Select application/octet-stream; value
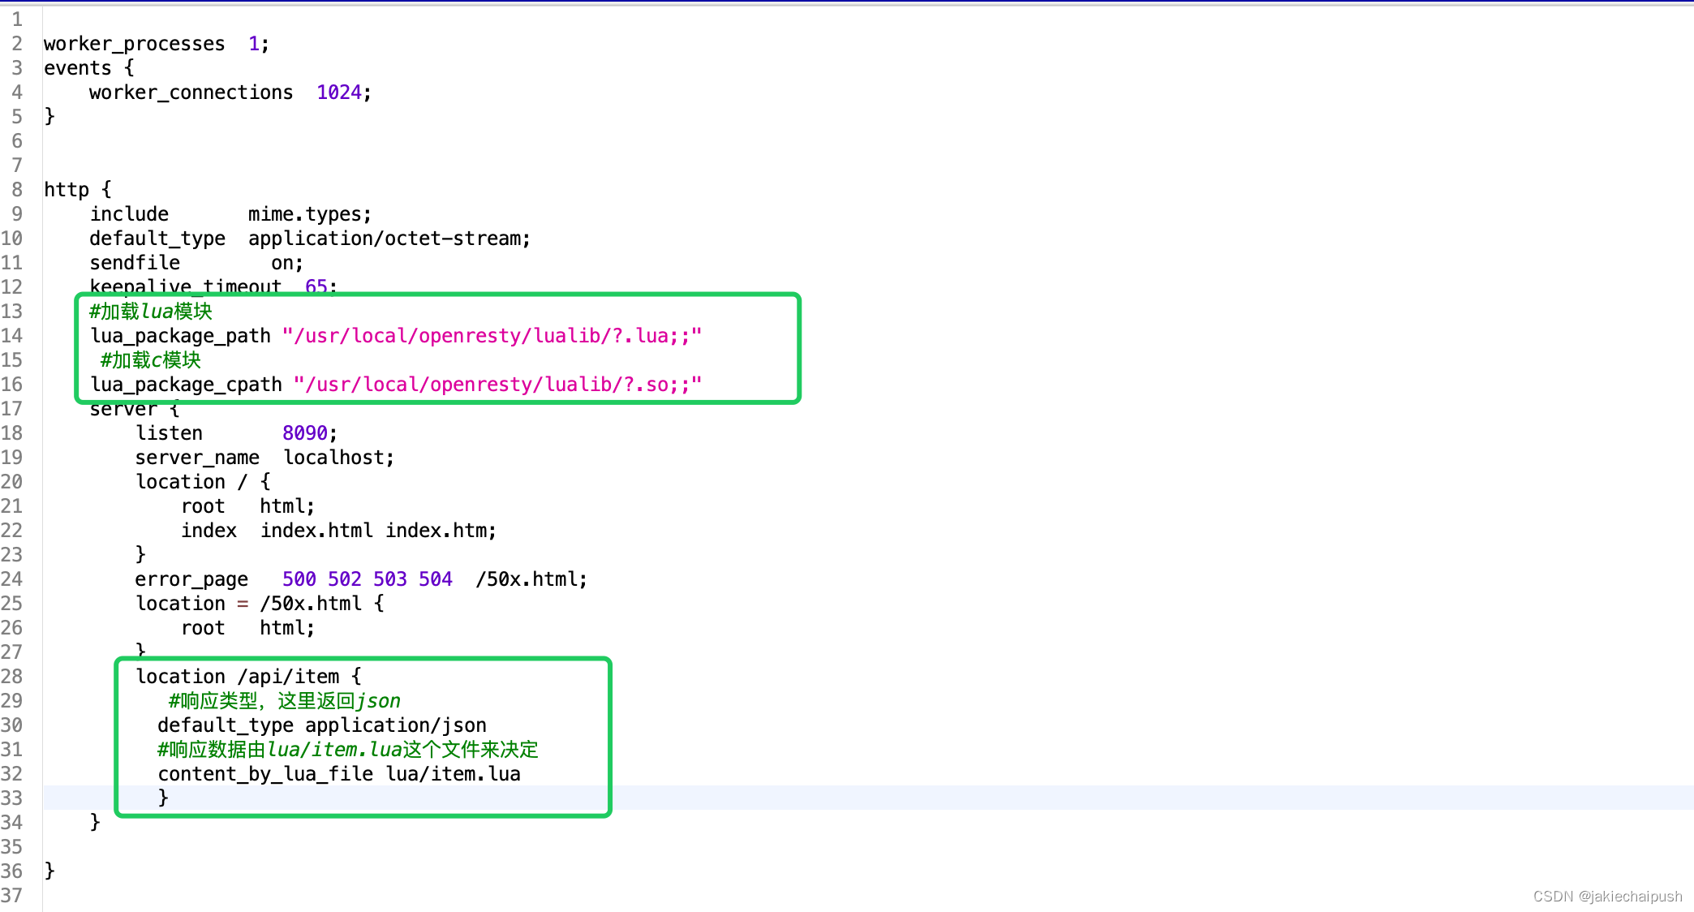Image resolution: width=1694 pixels, height=912 pixels. [x=389, y=239]
